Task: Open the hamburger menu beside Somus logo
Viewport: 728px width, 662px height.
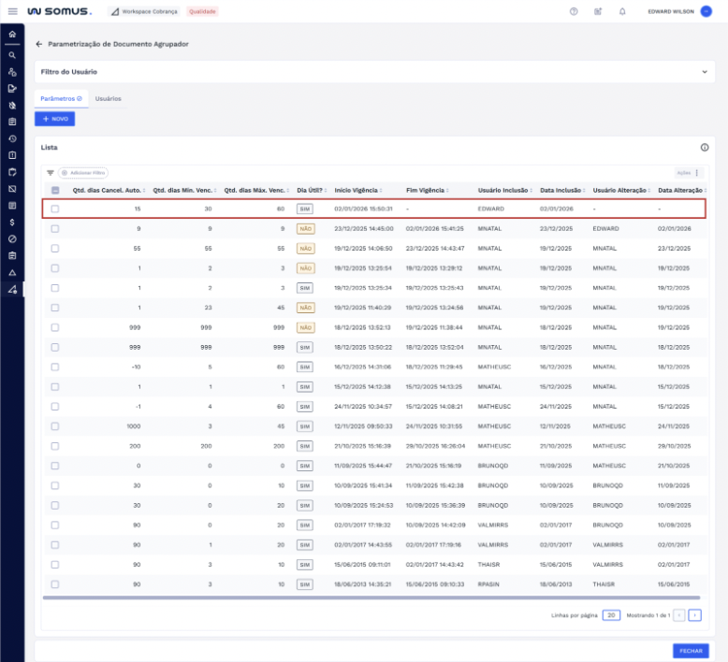Action: click(12, 11)
